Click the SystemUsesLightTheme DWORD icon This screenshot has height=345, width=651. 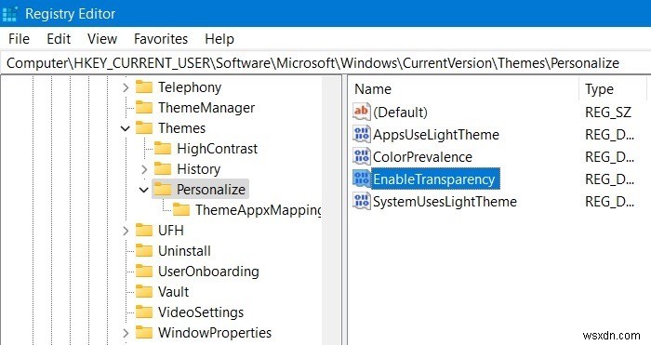(x=361, y=201)
